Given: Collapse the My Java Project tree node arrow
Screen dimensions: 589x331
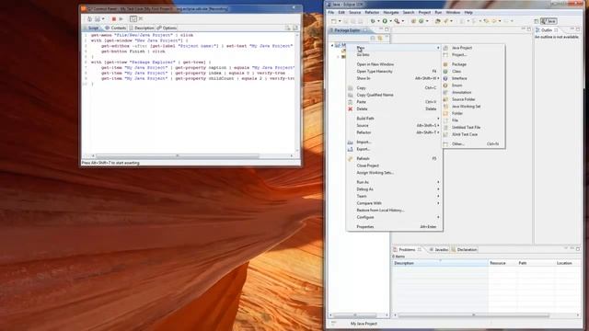Looking at the screenshot, I should point(332,45).
